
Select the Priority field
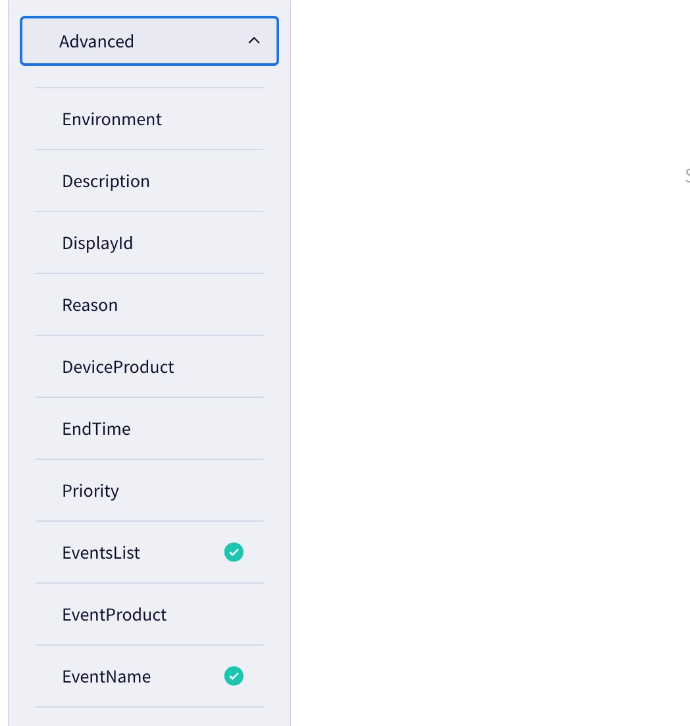pyautogui.click(x=149, y=491)
